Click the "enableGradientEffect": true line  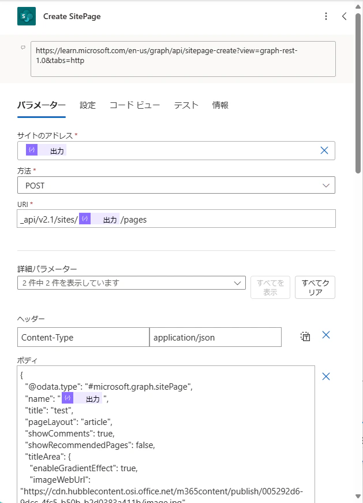pyautogui.click(x=84, y=468)
